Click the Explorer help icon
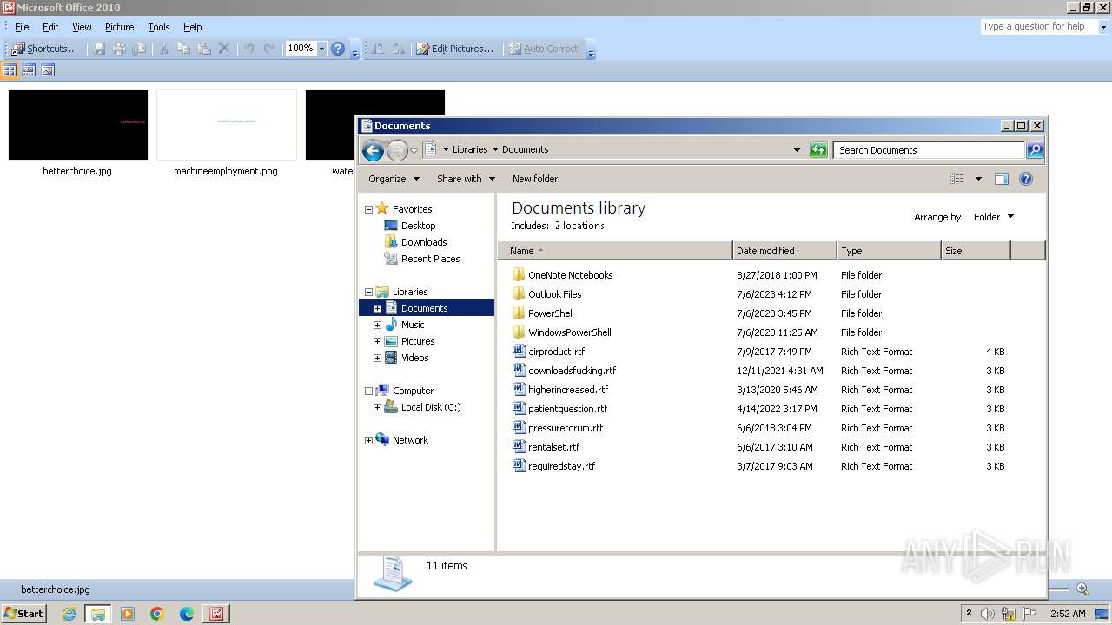The height and width of the screenshot is (625, 1112). pyautogui.click(x=1026, y=179)
